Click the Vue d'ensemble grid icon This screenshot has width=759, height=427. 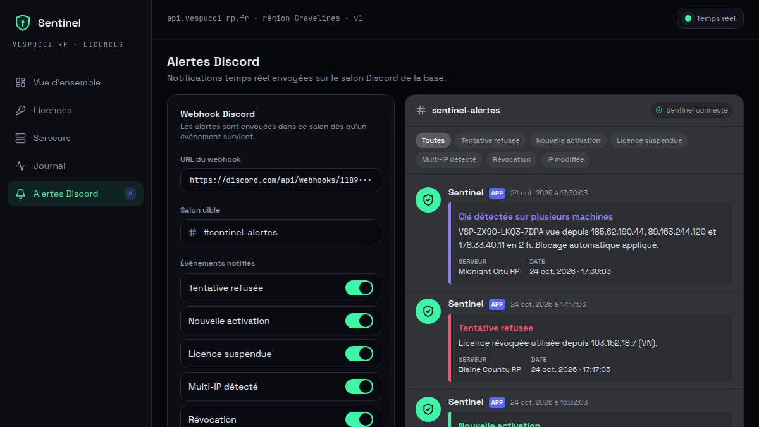(21, 82)
